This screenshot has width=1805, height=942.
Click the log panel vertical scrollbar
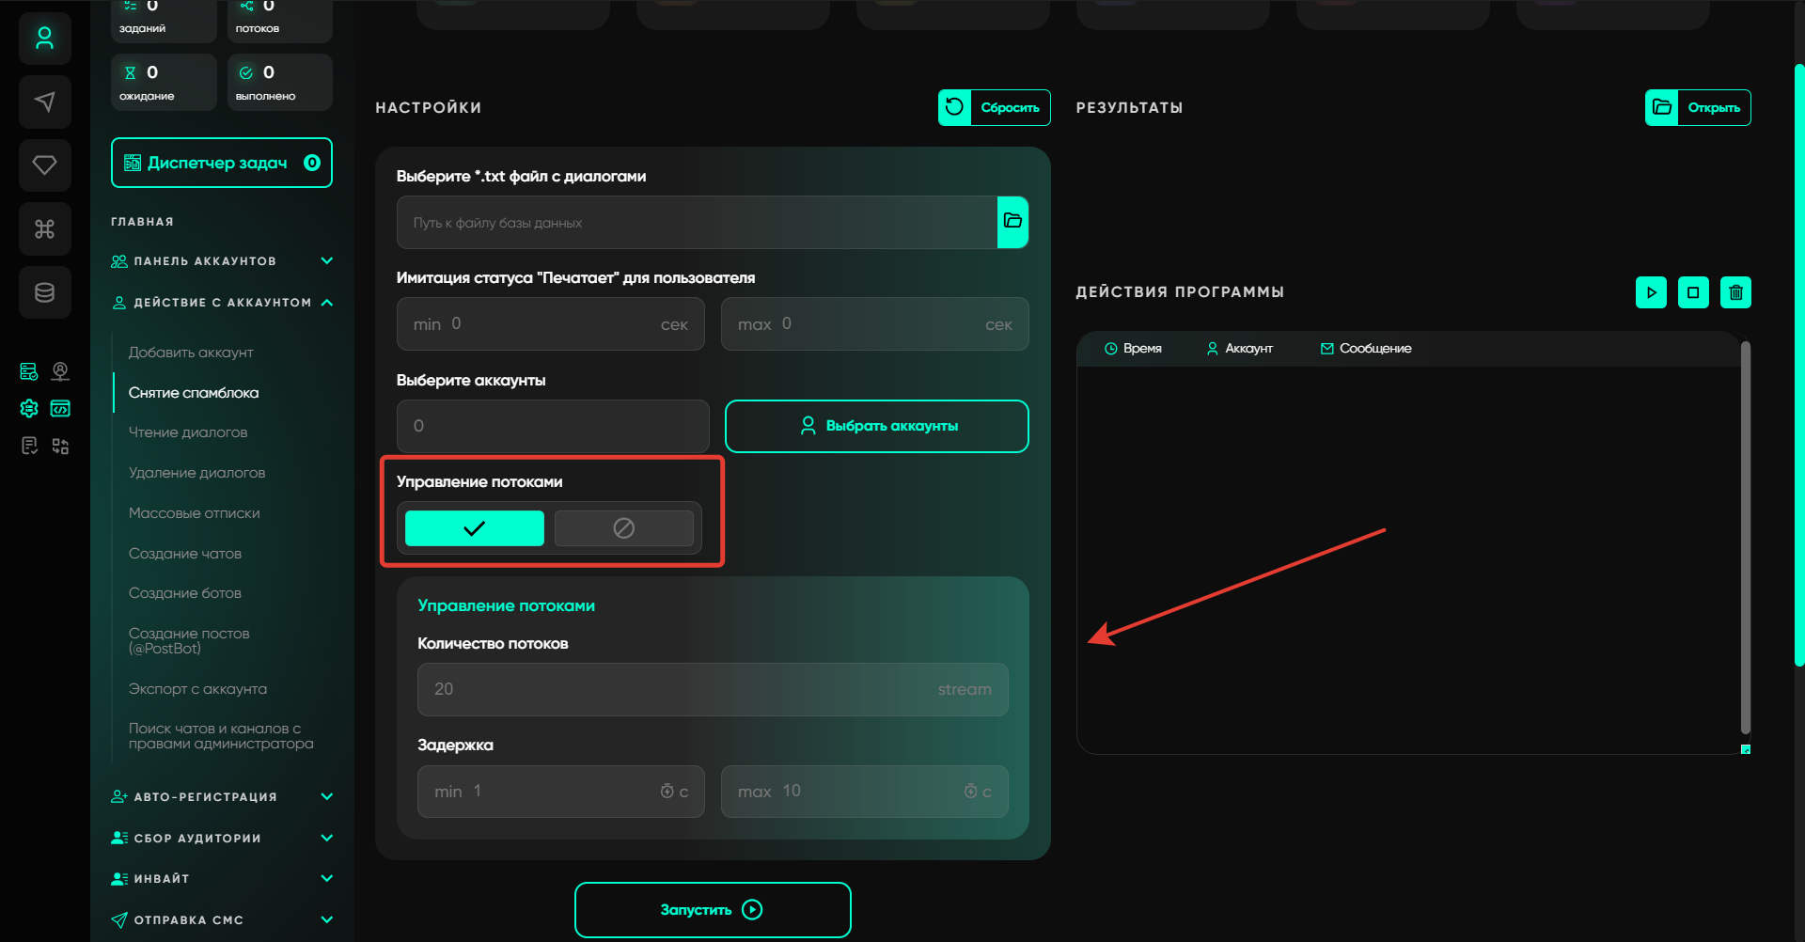pyautogui.click(x=1745, y=536)
